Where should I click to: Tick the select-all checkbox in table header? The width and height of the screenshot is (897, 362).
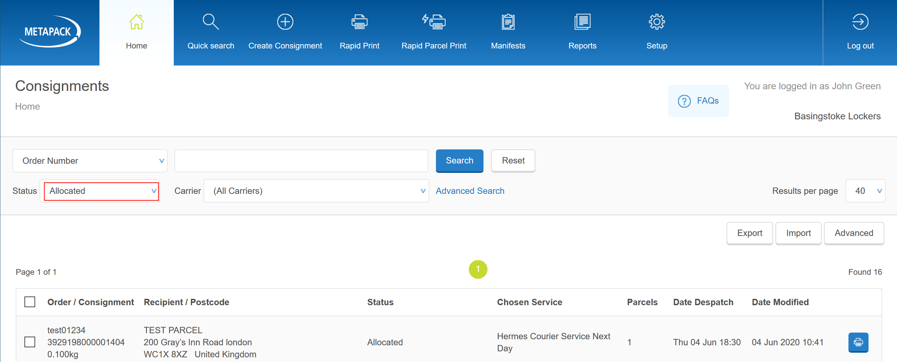[x=30, y=302]
